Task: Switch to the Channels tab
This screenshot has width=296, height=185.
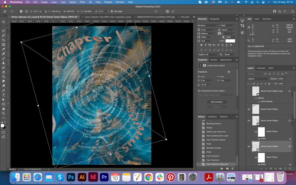Action: [x=261, y=68]
